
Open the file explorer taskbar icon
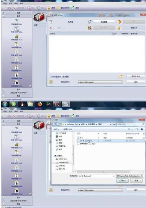[x=31, y=104]
